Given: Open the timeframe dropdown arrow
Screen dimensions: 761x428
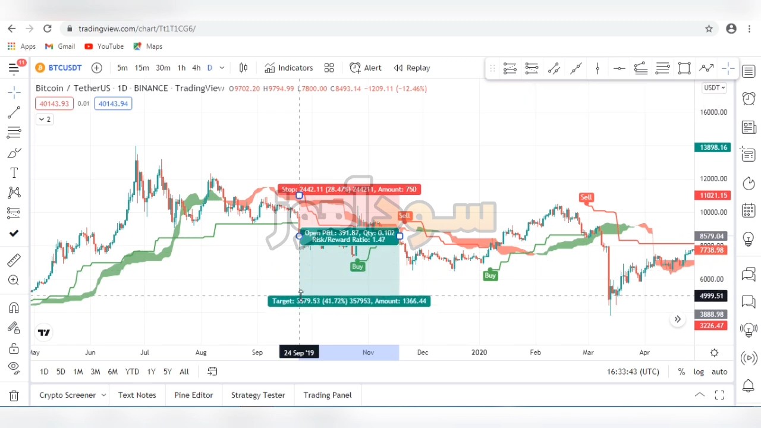Looking at the screenshot, I should pos(222,68).
